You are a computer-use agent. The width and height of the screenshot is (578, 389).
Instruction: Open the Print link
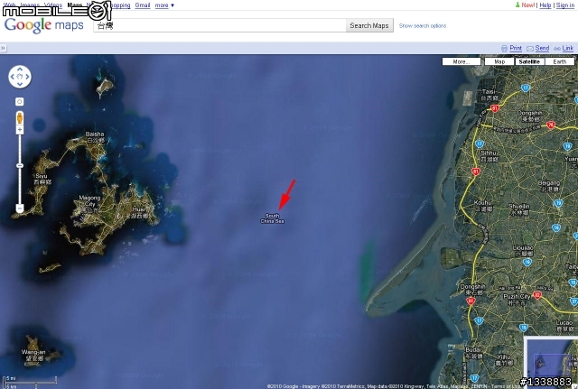[516, 48]
